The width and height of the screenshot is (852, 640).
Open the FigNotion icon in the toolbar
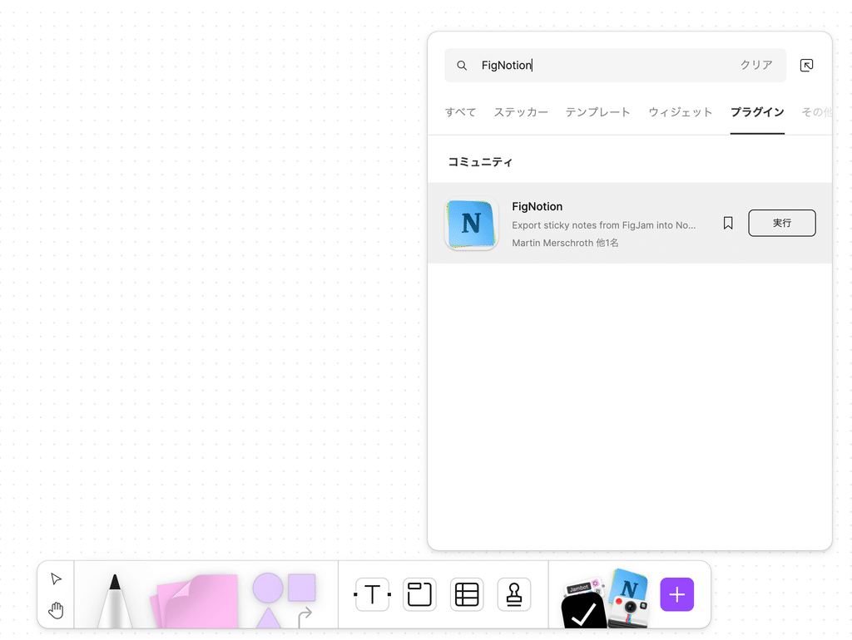[x=629, y=583]
